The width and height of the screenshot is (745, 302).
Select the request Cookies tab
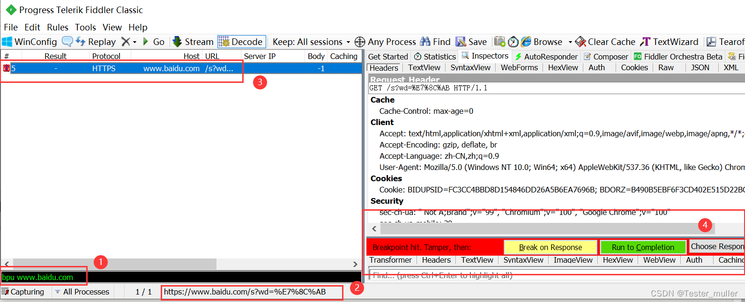point(634,67)
